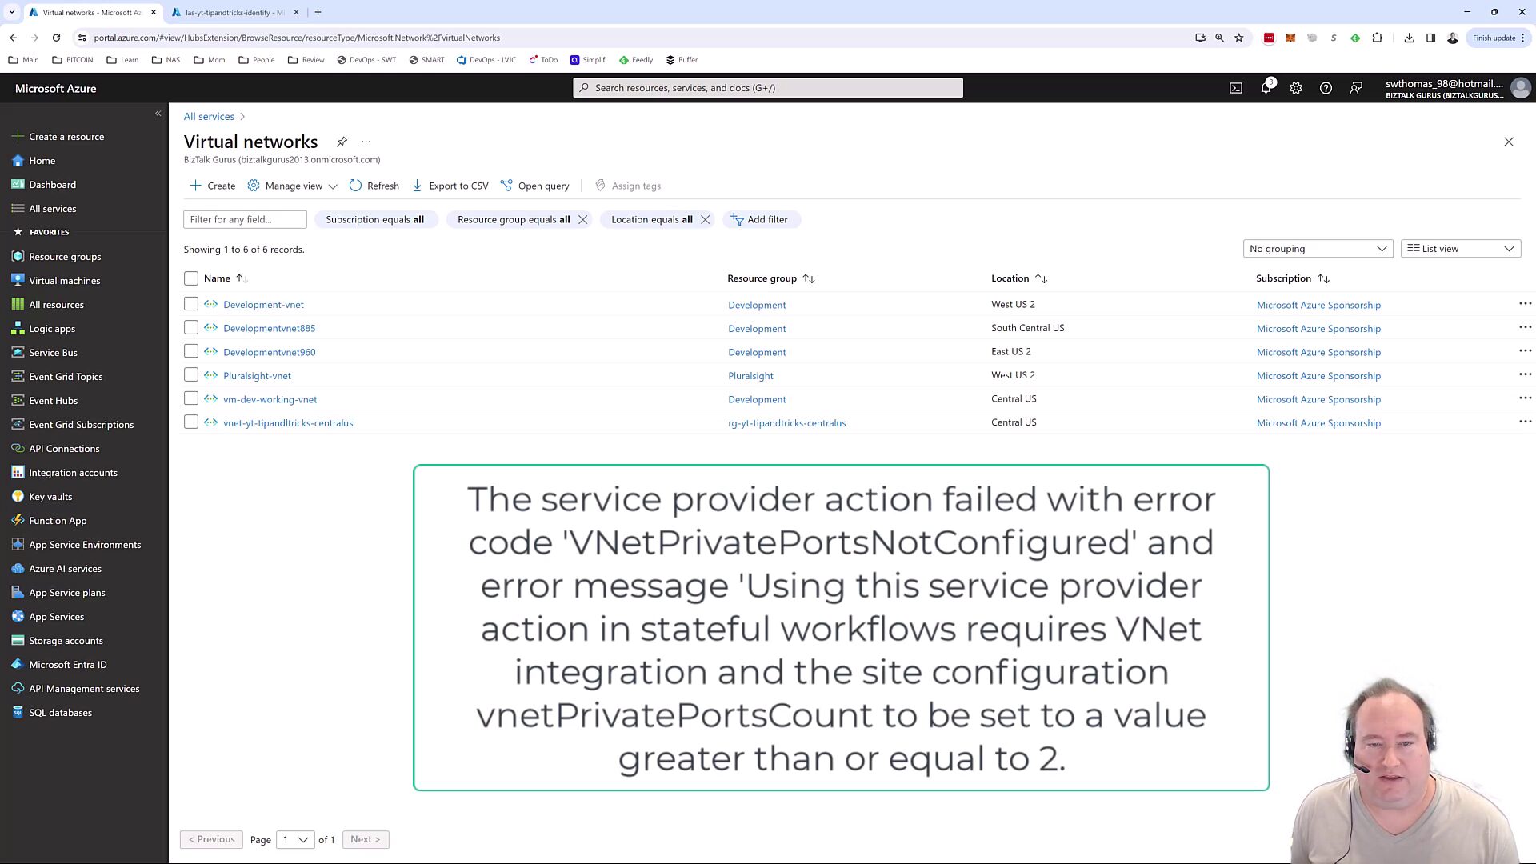
Task: Check the vm-dev-working-vnet row checkbox
Action: point(190,398)
